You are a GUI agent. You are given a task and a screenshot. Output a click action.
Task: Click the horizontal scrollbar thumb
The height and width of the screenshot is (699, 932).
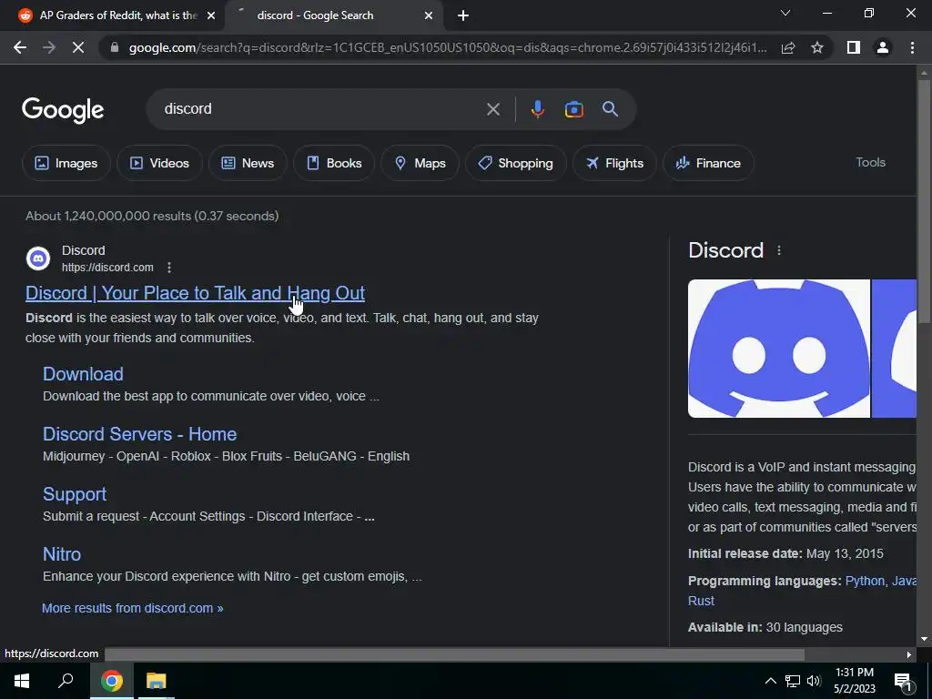click(x=455, y=654)
